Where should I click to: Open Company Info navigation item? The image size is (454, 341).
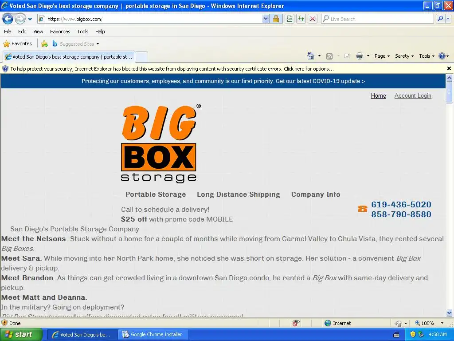click(x=316, y=194)
